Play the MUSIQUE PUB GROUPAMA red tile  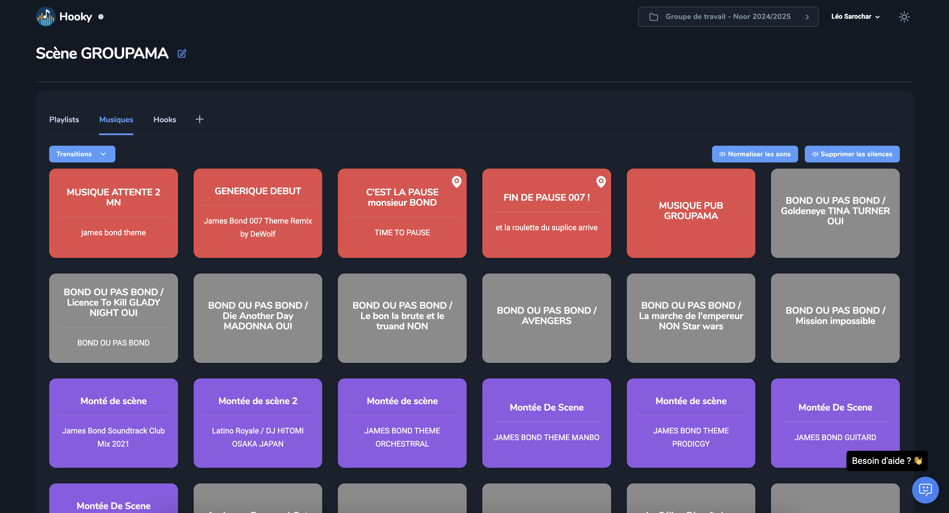click(691, 213)
